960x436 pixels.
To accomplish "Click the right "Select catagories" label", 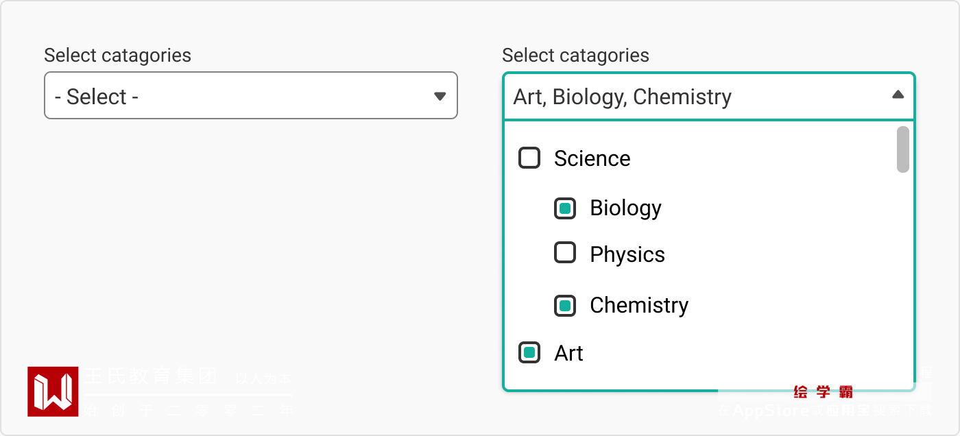I will pyautogui.click(x=575, y=56).
